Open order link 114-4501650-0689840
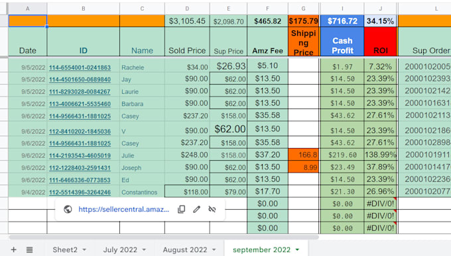Screen dimensions: 451x256 (x=80, y=79)
